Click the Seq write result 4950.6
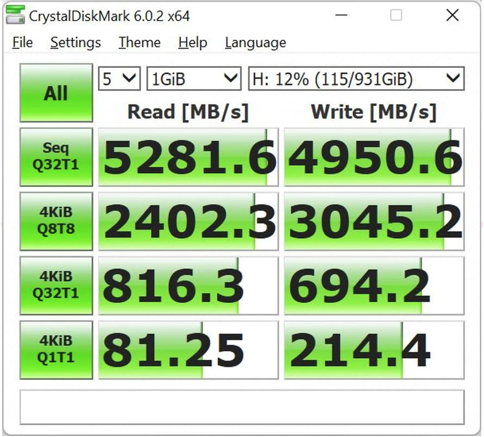The image size is (484, 437). tap(374, 157)
